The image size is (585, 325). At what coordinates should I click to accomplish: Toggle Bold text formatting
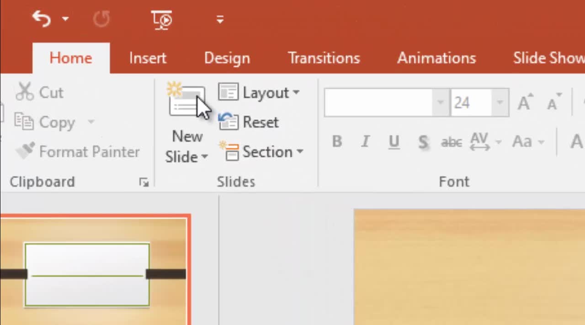click(337, 142)
